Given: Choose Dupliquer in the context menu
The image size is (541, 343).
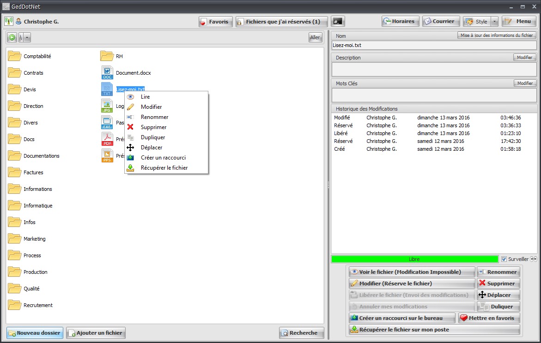Looking at the screenshot, I should coord(166,137).
